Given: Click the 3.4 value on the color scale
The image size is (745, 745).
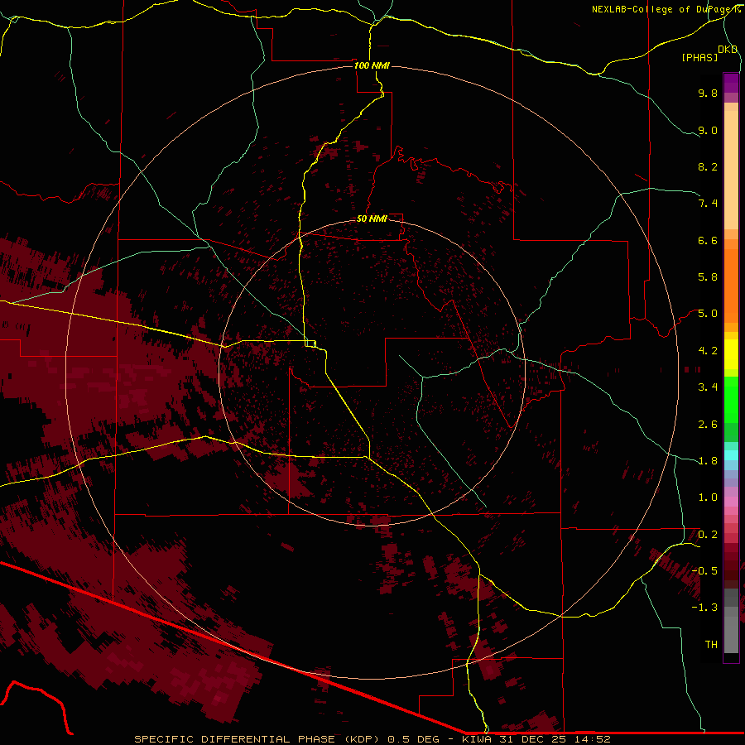Looking at the screenshot, I should pos(708,387).
